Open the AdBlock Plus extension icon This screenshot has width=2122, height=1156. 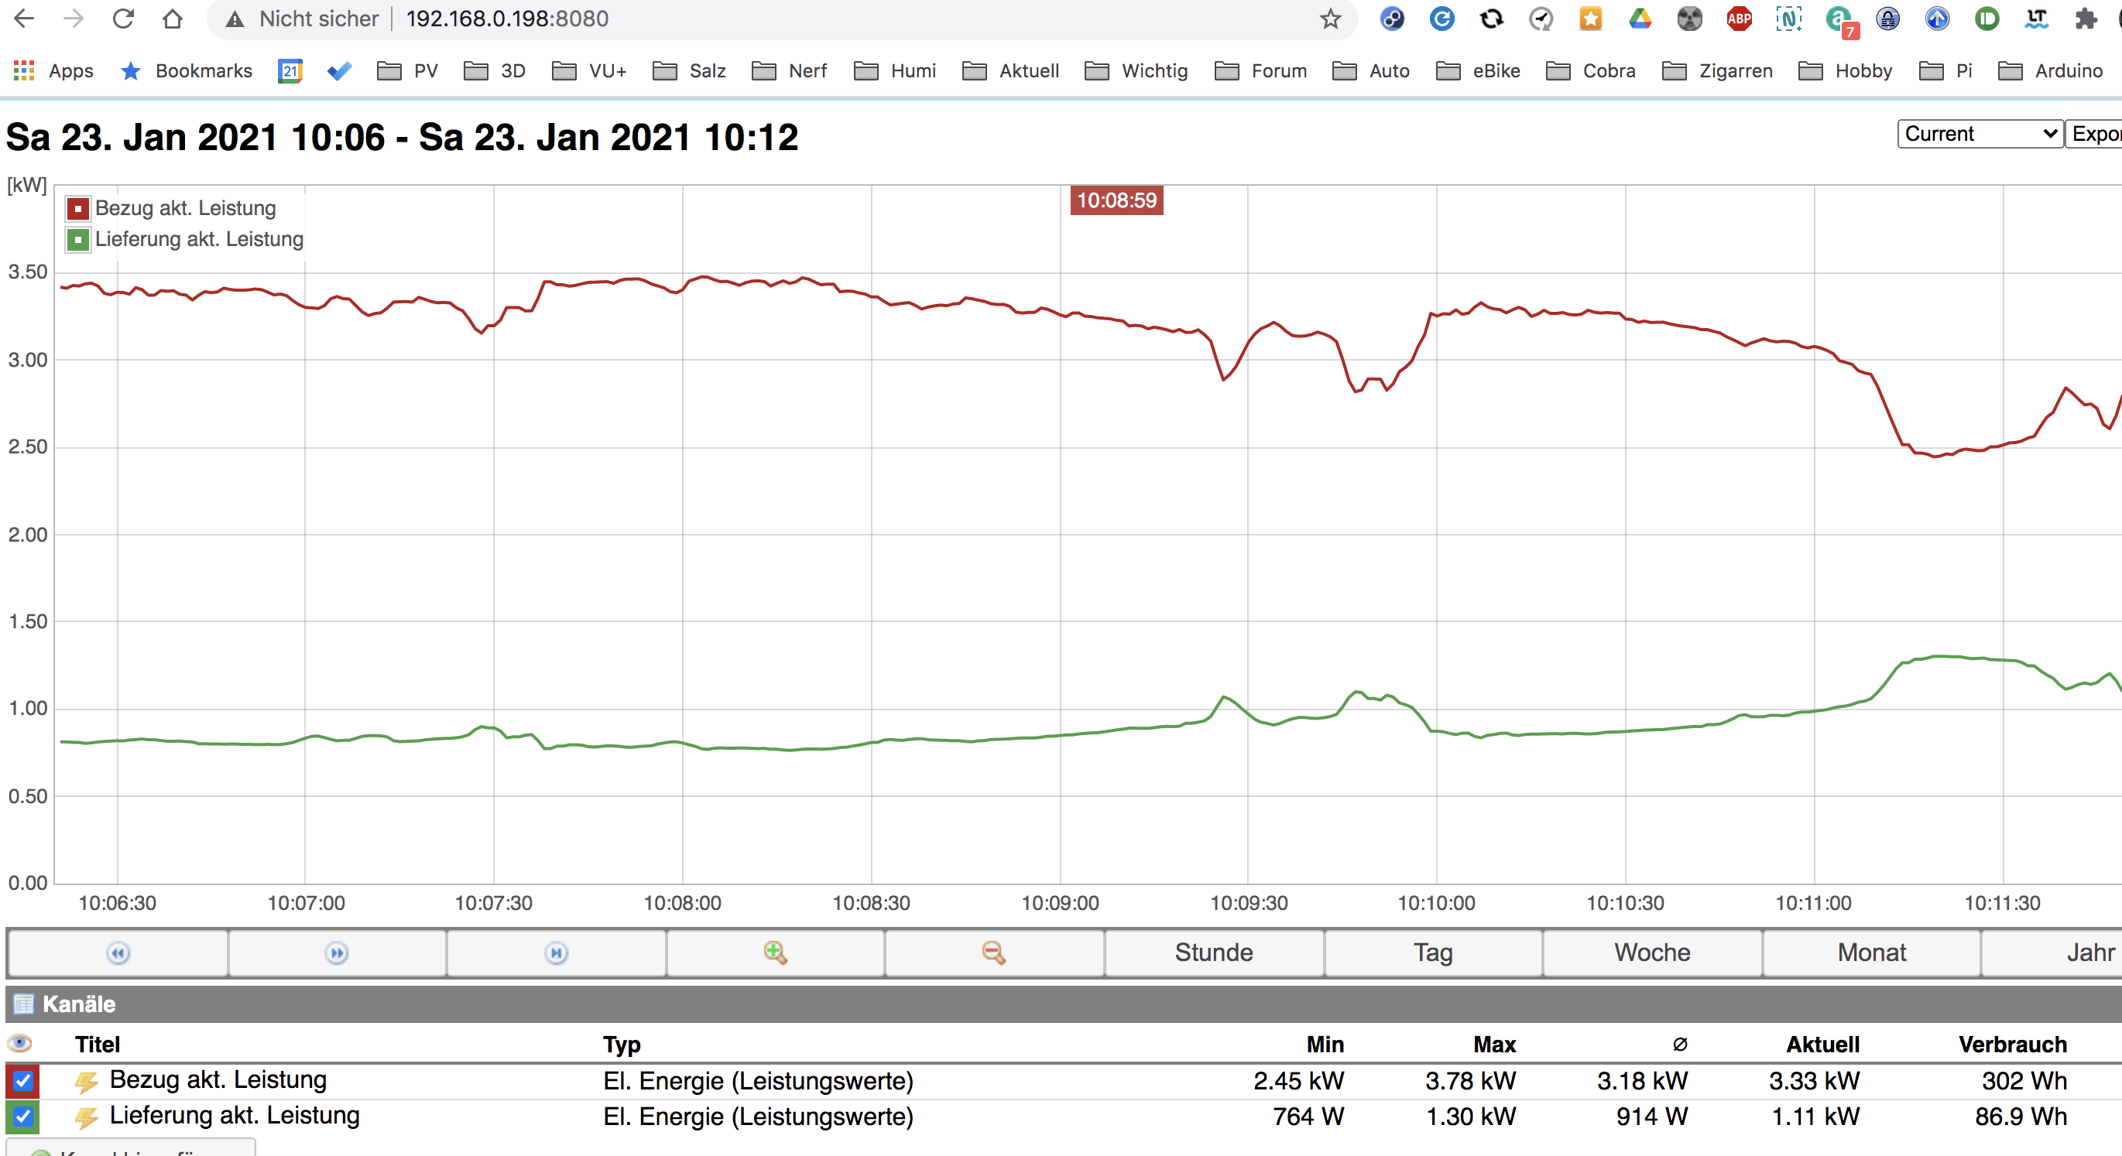[x=1739, y=18]
